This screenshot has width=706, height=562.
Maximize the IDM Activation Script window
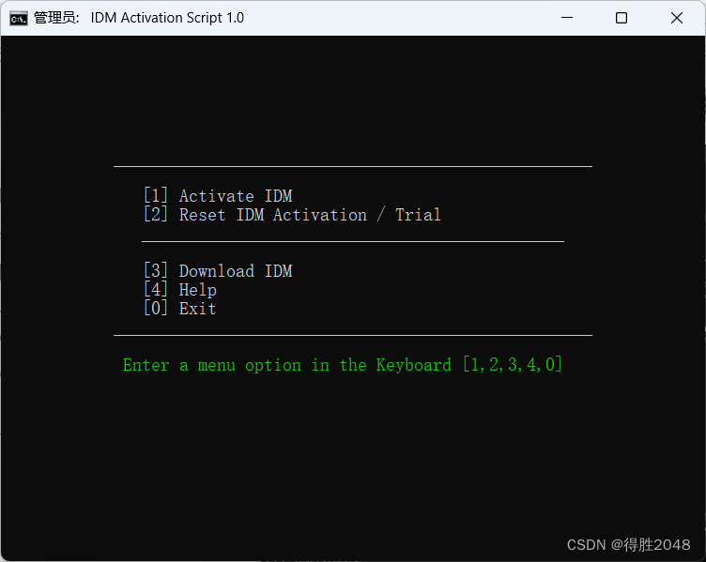622,18
